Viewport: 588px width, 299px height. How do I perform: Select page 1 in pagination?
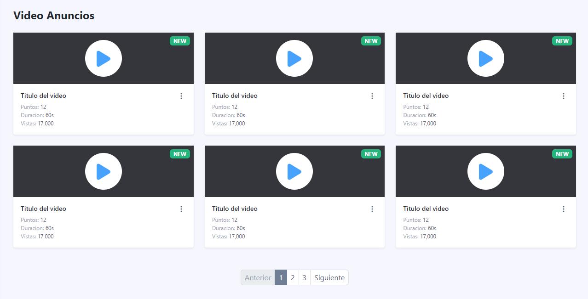click(281, 277)
